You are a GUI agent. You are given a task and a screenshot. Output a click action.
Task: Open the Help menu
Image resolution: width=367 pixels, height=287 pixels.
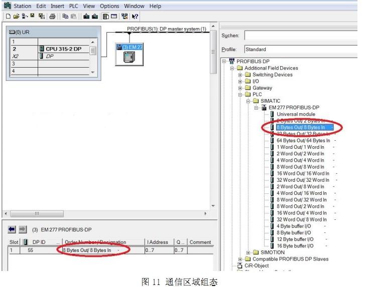coord(155,6)
